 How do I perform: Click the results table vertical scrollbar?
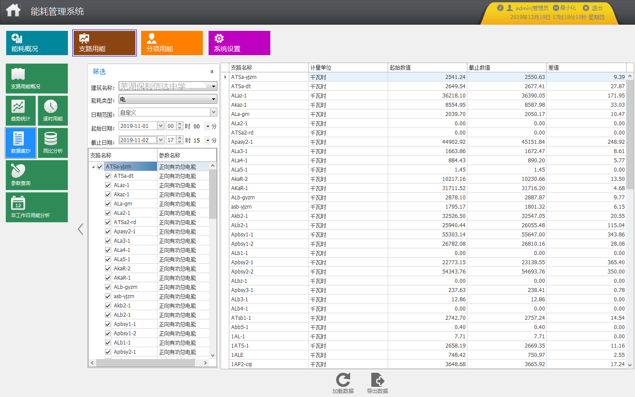pos(630,134)
